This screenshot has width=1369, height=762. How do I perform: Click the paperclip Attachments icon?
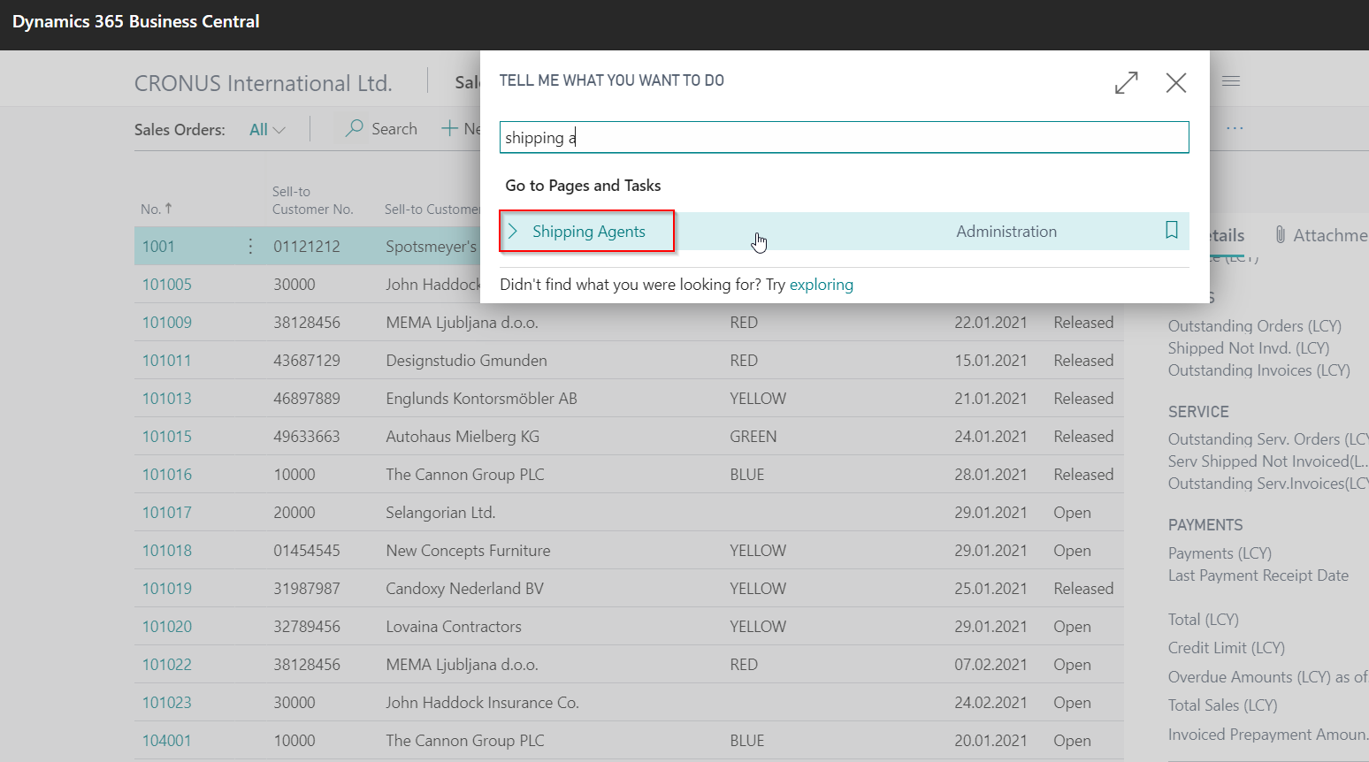[1280, 234]
